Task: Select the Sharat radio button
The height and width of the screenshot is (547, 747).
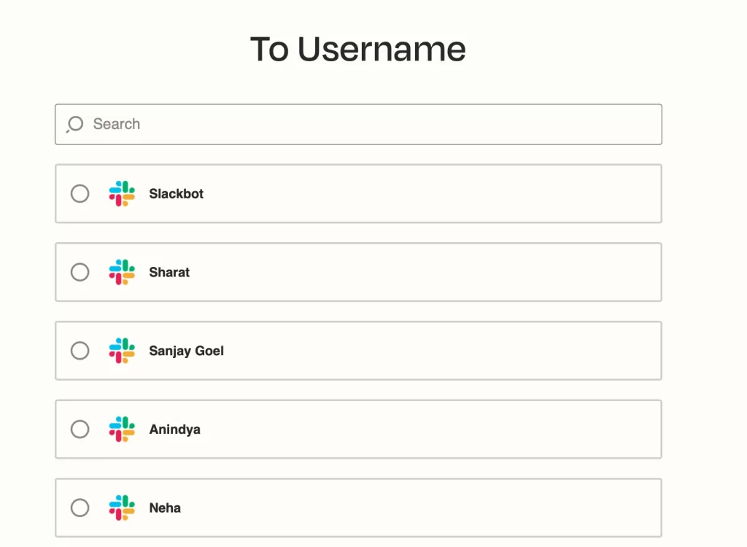Action: (x=80, y=273)
